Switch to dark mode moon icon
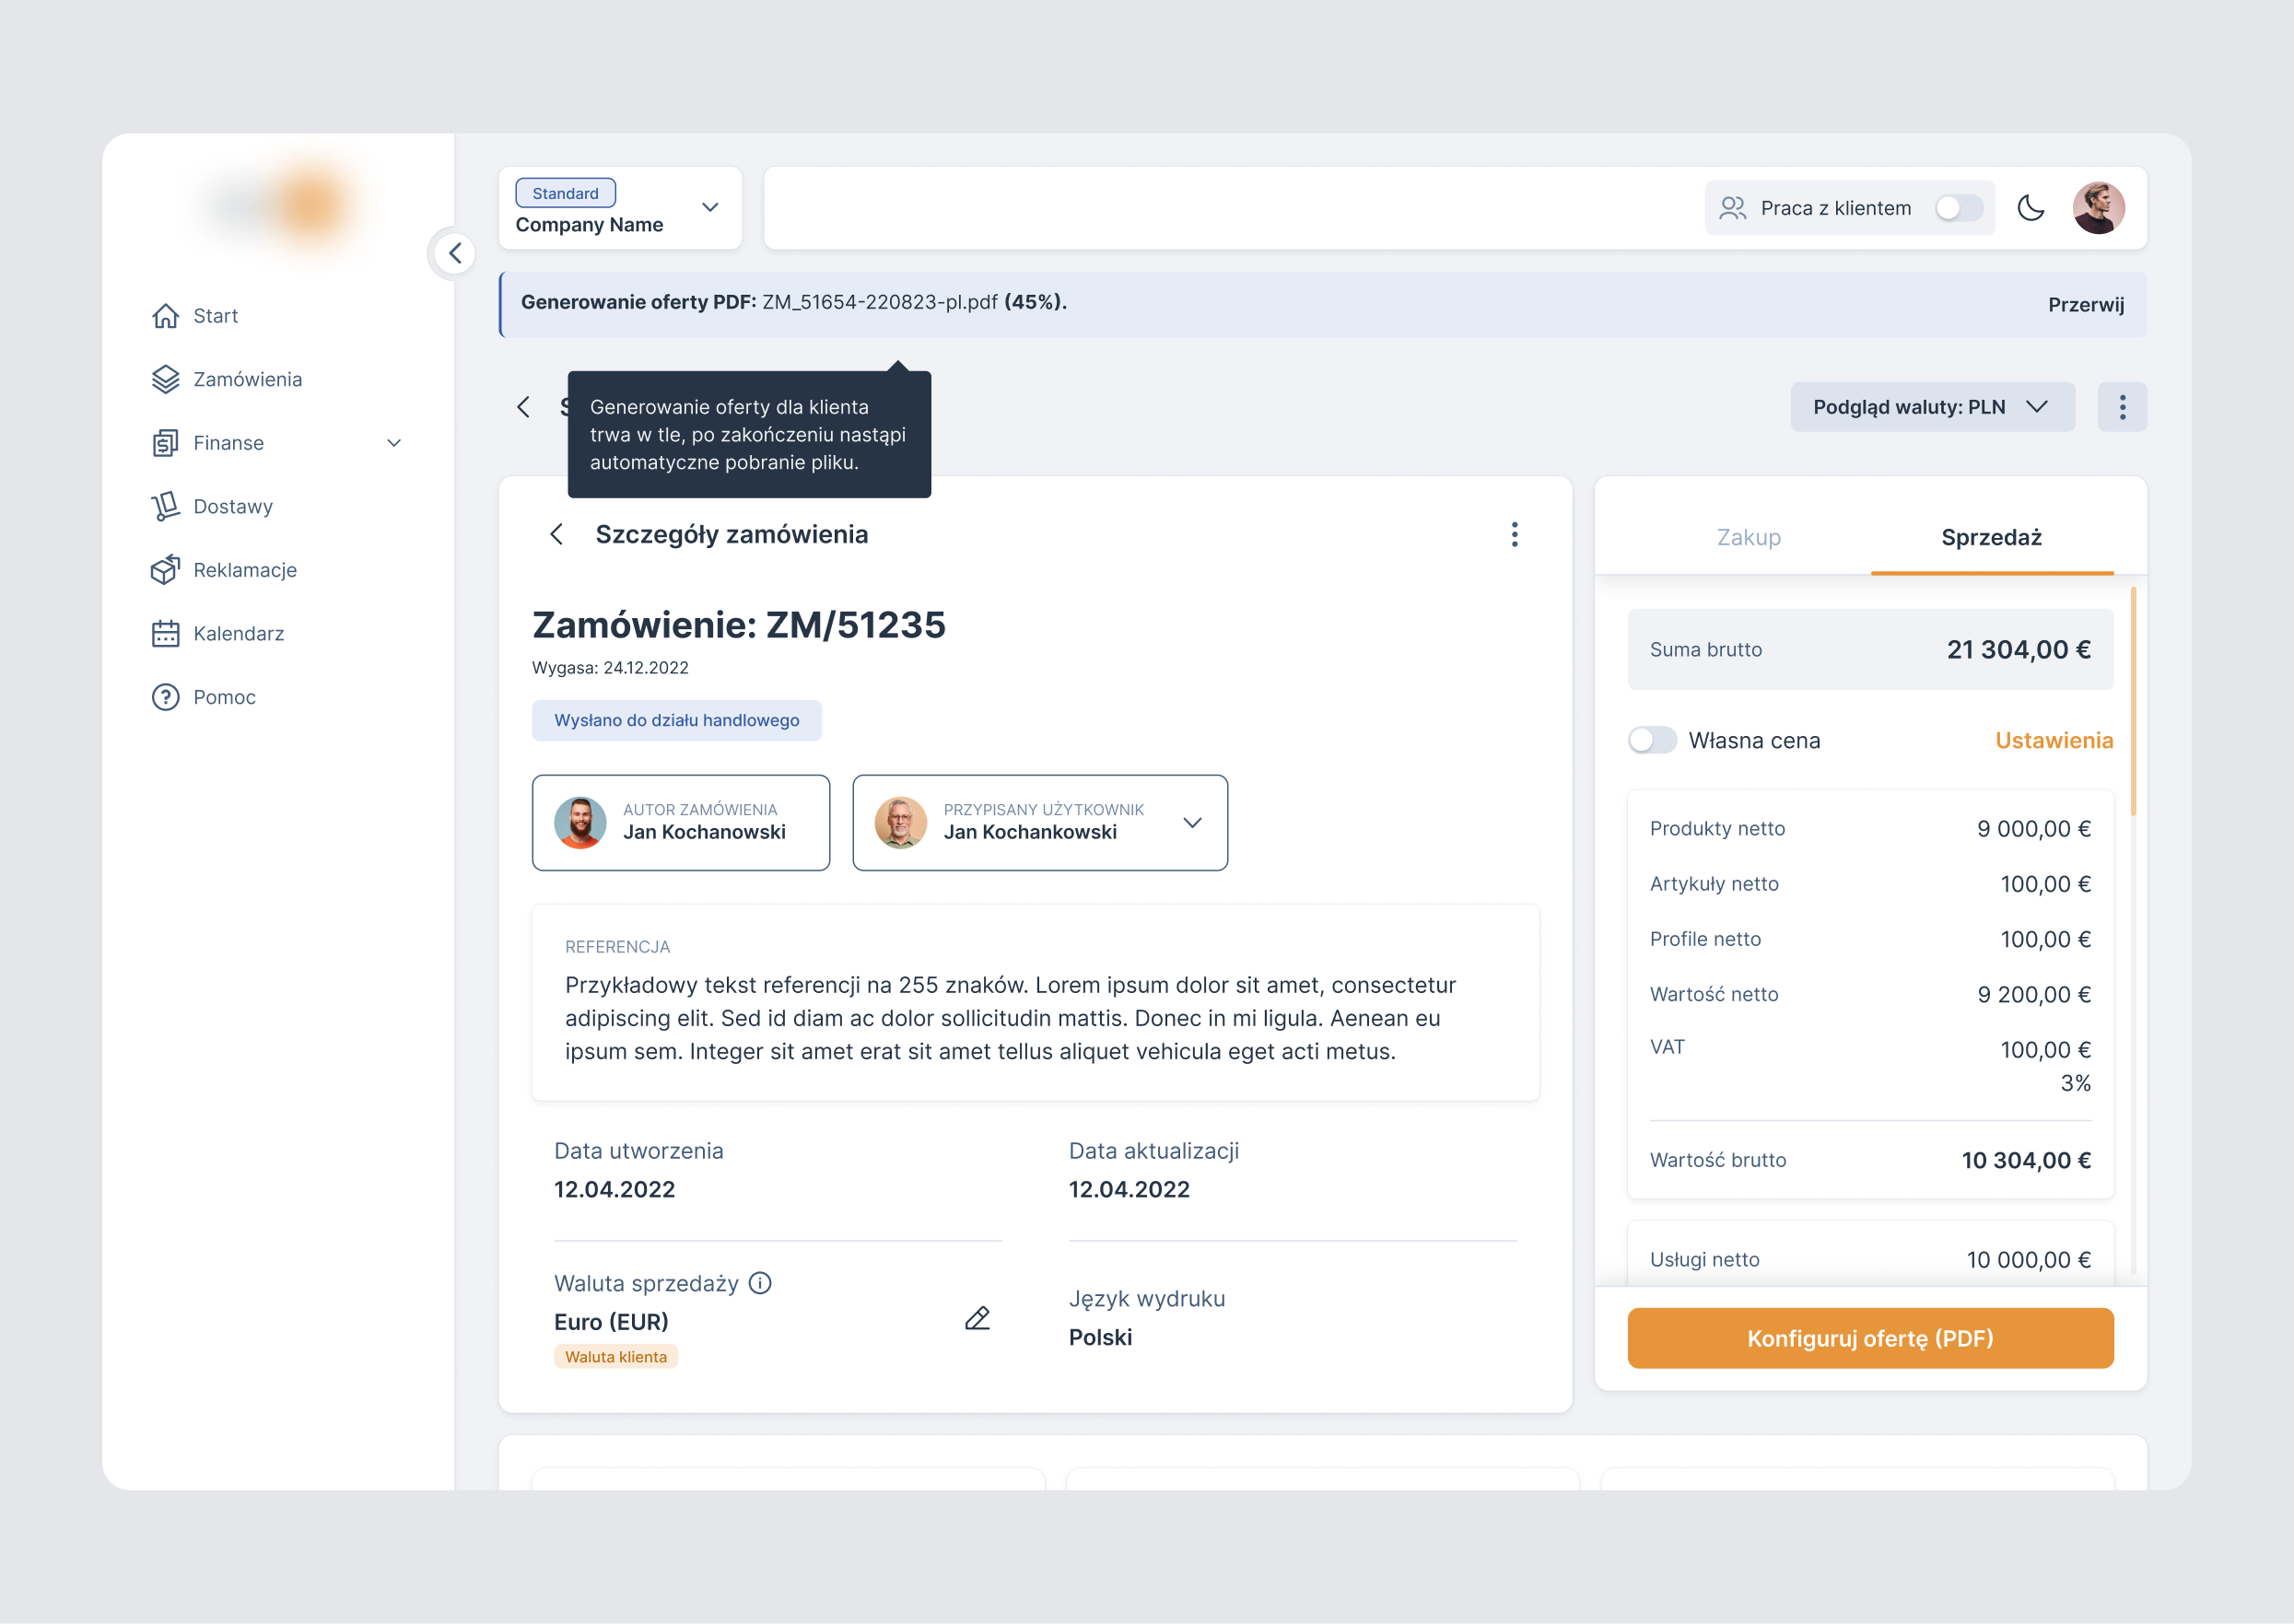The image size is (2294, 1624). (x=2031, y=208)
